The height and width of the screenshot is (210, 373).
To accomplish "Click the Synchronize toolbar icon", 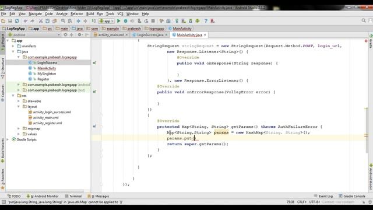I will coord(17,21).
